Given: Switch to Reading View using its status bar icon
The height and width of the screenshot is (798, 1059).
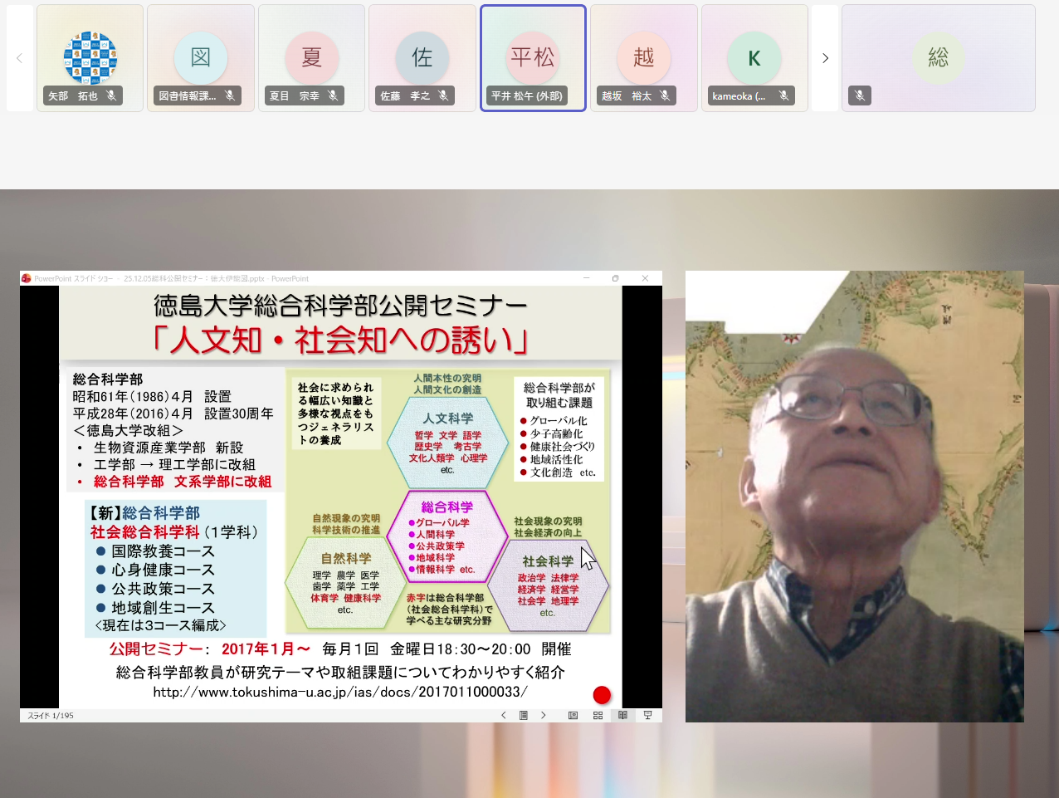Looking at the screenshot, I should [x=622, y=715].
